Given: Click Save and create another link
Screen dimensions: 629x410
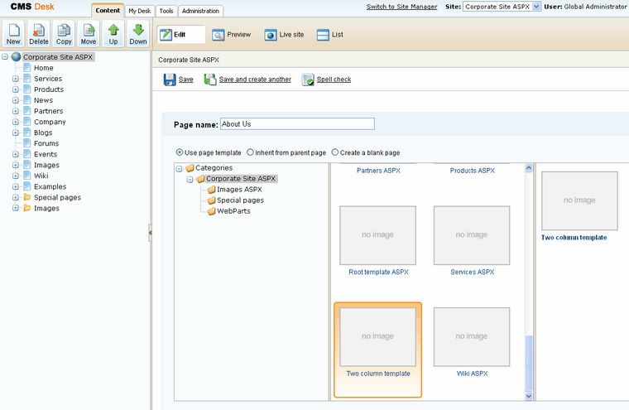Looking at the screenshot, I should [x=255, y=80].
